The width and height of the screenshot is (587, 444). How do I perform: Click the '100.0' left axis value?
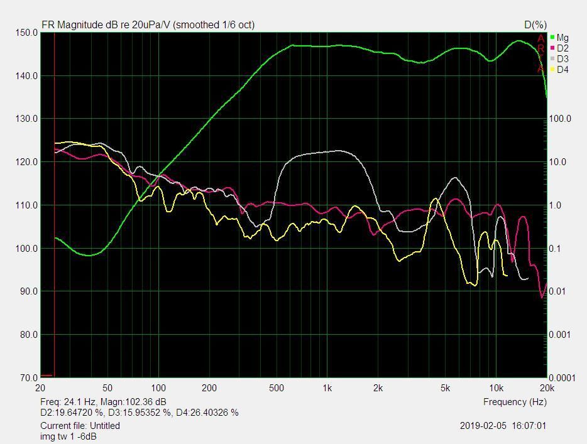pyautogui.click(x=26, y=248)
